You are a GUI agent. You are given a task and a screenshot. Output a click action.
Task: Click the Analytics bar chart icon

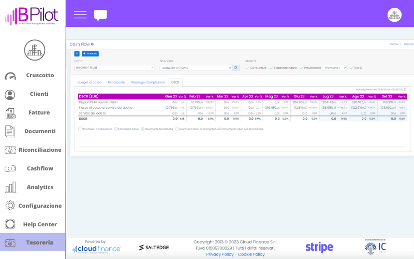(x=10, y=187)
